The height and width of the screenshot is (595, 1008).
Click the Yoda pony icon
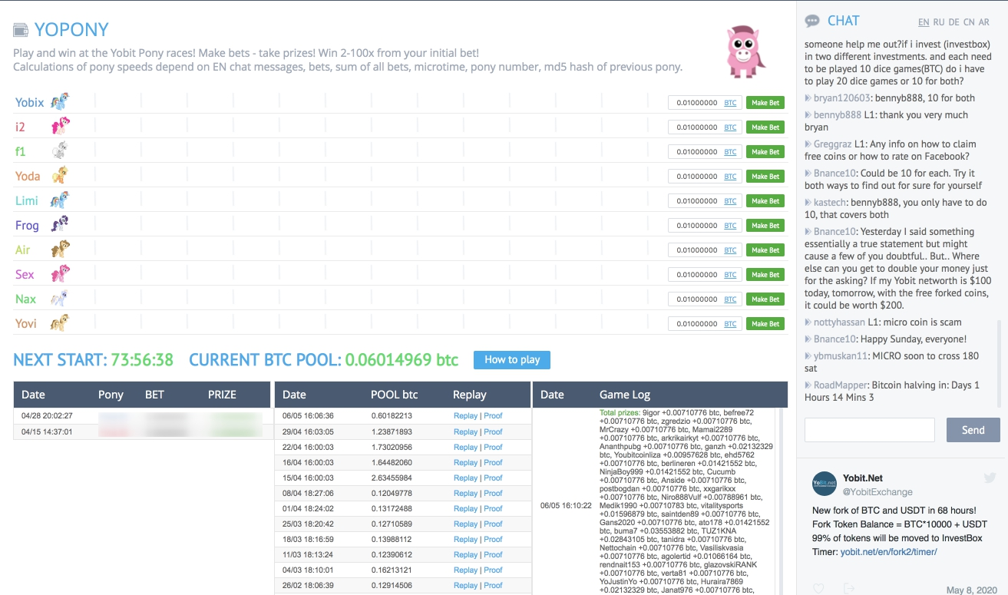[x=59, y=175]
